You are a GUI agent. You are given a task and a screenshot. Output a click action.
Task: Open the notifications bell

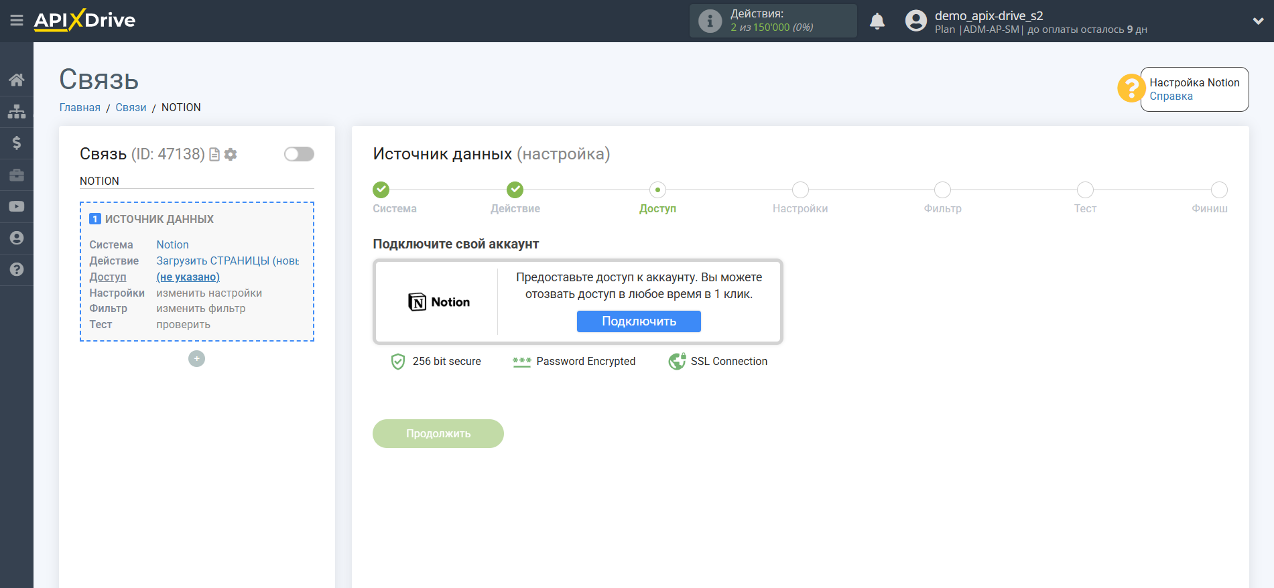(x=877, y=21)
